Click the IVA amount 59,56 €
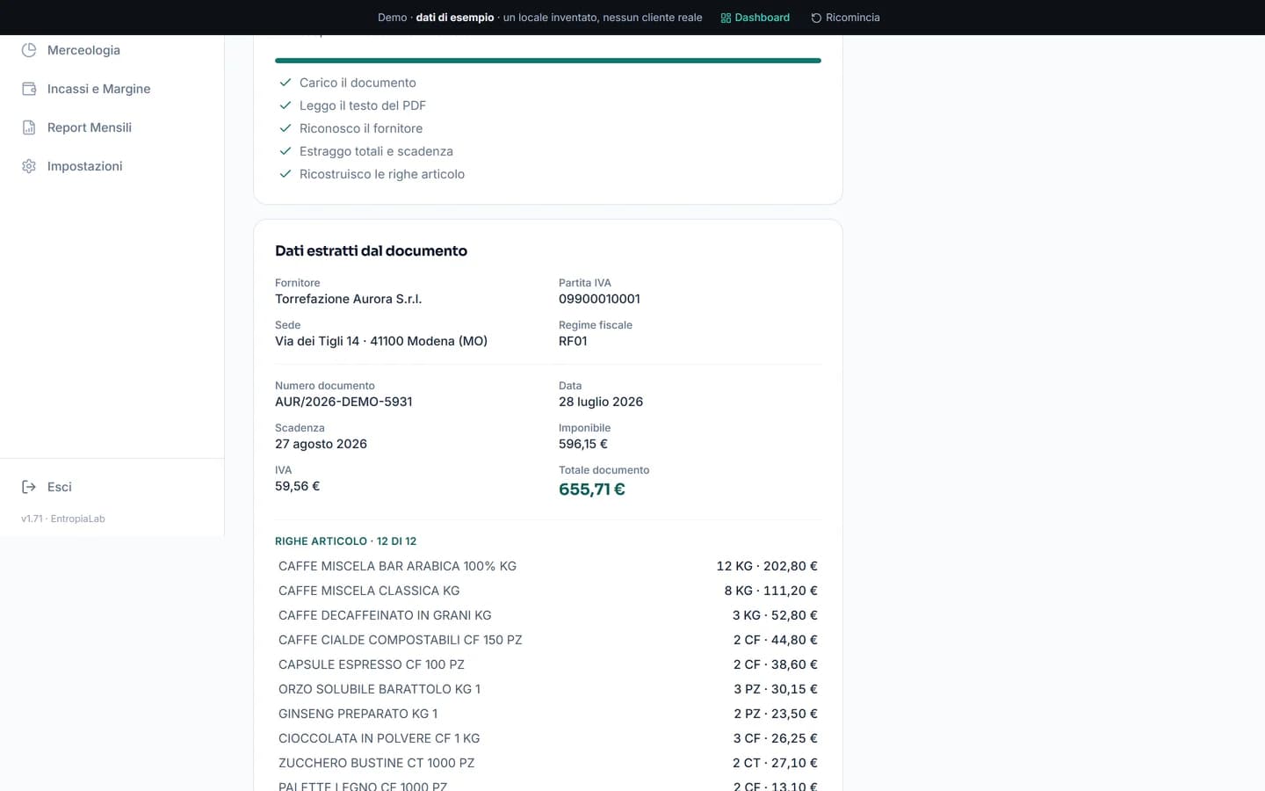 coord(297,486)
